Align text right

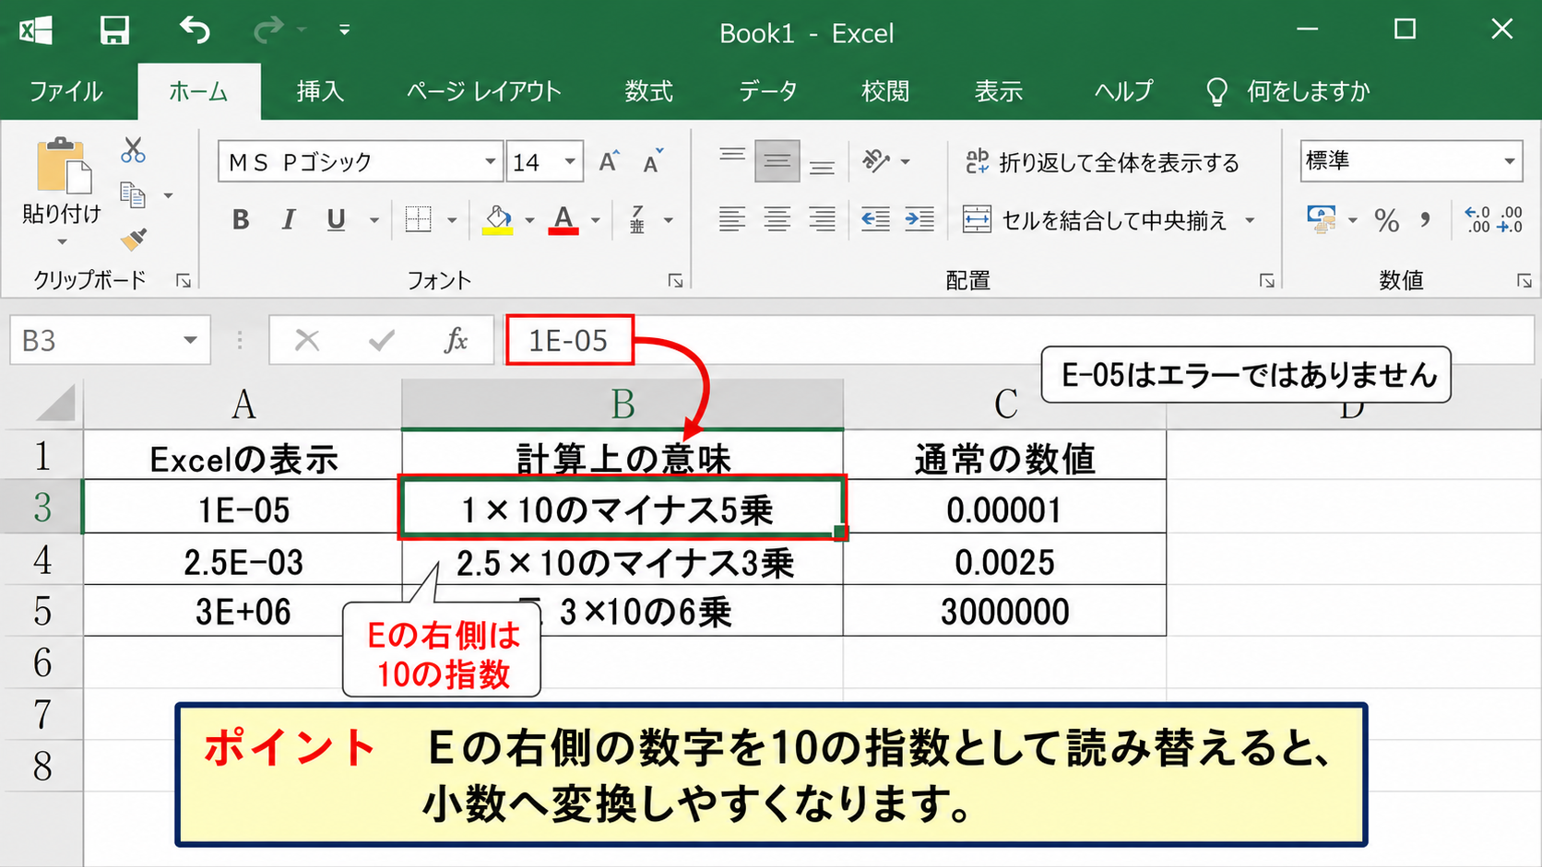pos(822,219)
